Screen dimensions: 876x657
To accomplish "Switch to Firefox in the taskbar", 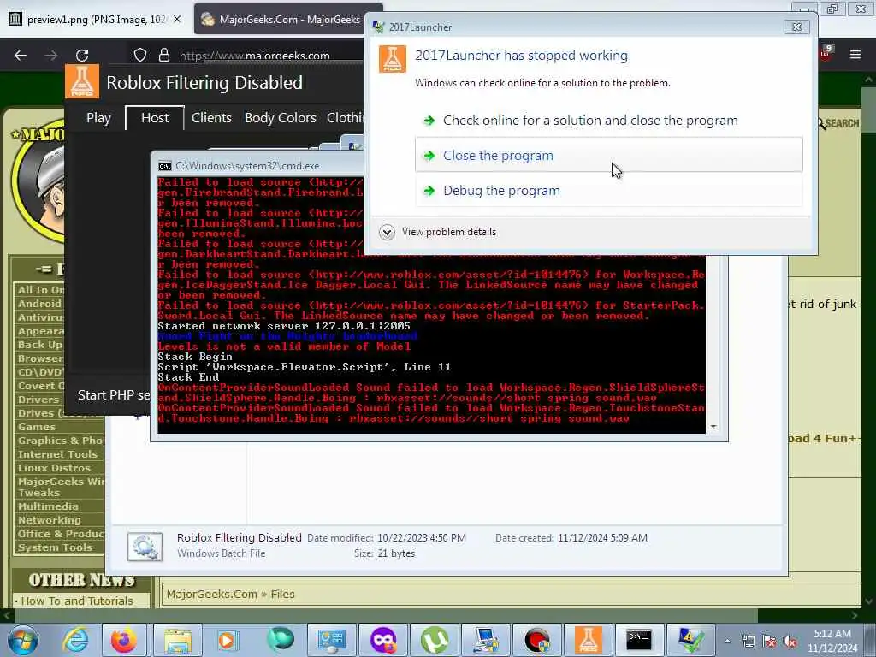I will [123, 640].
